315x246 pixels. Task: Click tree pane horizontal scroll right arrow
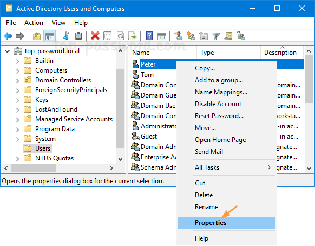click(x=111, y=168)
